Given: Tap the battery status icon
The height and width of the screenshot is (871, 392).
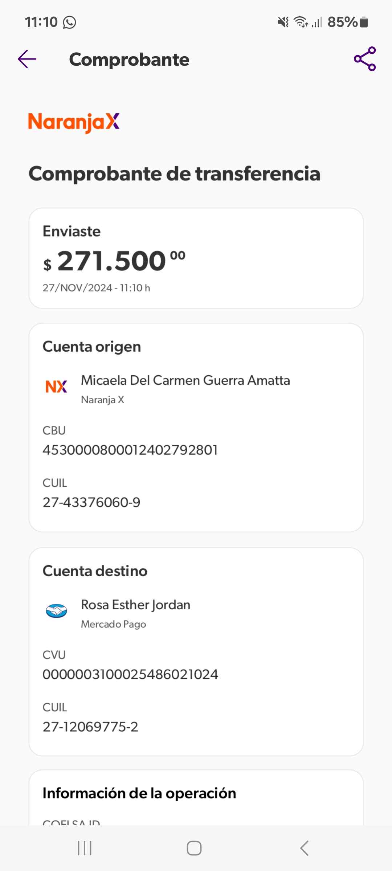Looking at the screenshot, I should tap(364, 22).
